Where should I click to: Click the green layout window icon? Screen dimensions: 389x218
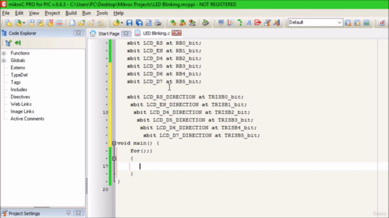point(367,23)
